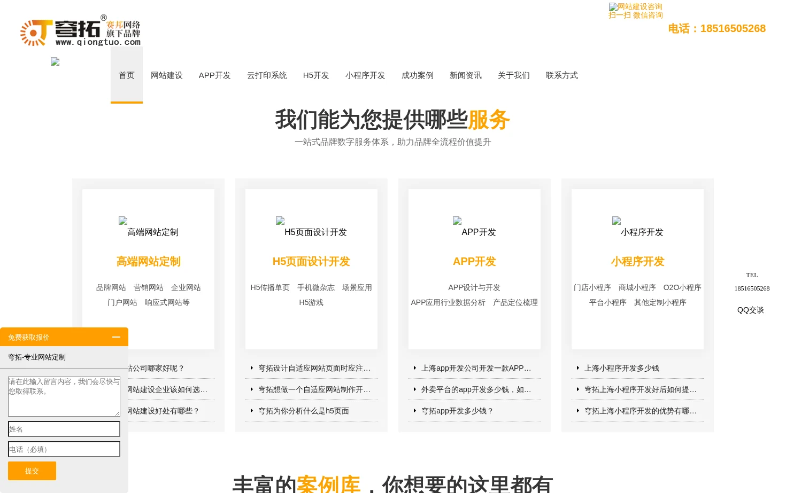This screenshot has width=786, height=493.
Task: Open 上海小程序开发多少钱 article
Action: point(622,368)
